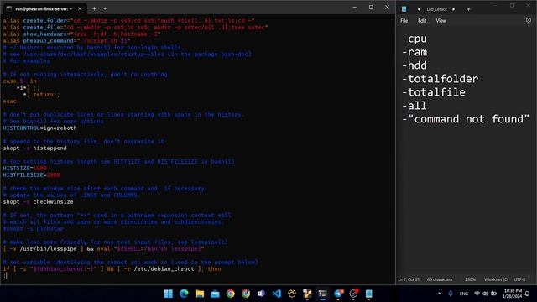Open File Explorer from taskbar
This screenshot has width=537, height=302.
pyautogui.click(x=200, y=294)
